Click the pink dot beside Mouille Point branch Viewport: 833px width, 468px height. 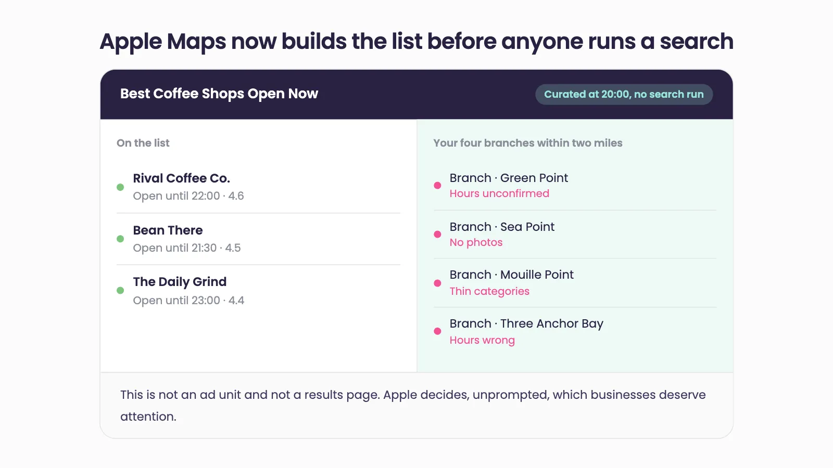pyautogui.click(x=437, y=283)
